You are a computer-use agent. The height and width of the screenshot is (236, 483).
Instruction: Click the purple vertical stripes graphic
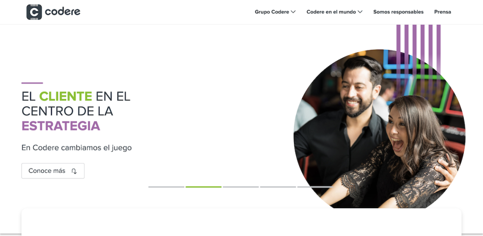point(418,55)
